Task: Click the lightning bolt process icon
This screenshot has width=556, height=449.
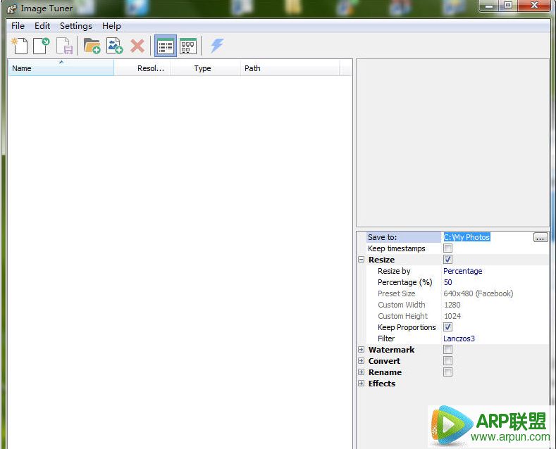Action: point(216,46)
